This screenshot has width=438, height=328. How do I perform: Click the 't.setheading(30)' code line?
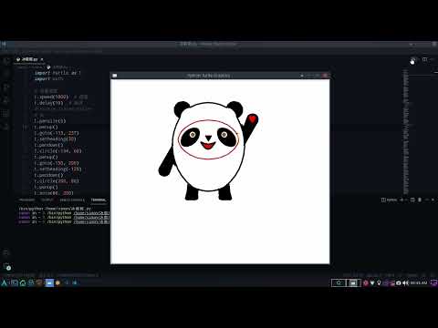(55, 138)
